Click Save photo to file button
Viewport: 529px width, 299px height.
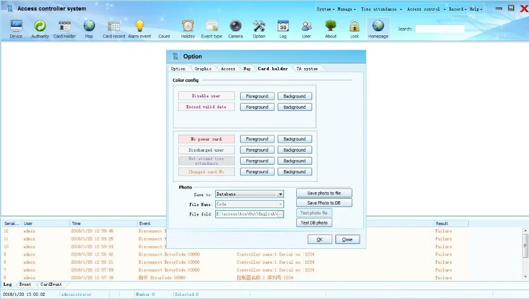click(x=324, y=193)
